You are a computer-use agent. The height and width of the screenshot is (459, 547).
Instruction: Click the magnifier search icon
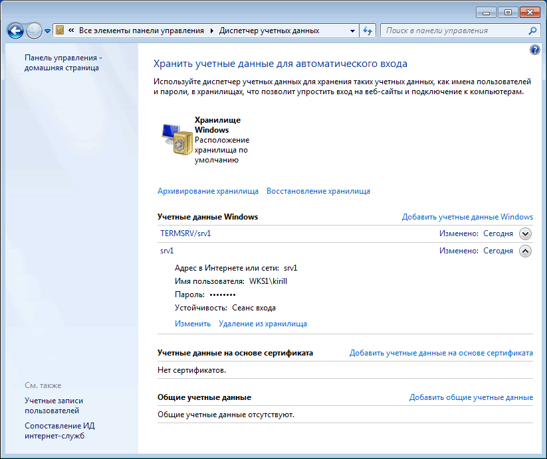[x=532, y=31]
